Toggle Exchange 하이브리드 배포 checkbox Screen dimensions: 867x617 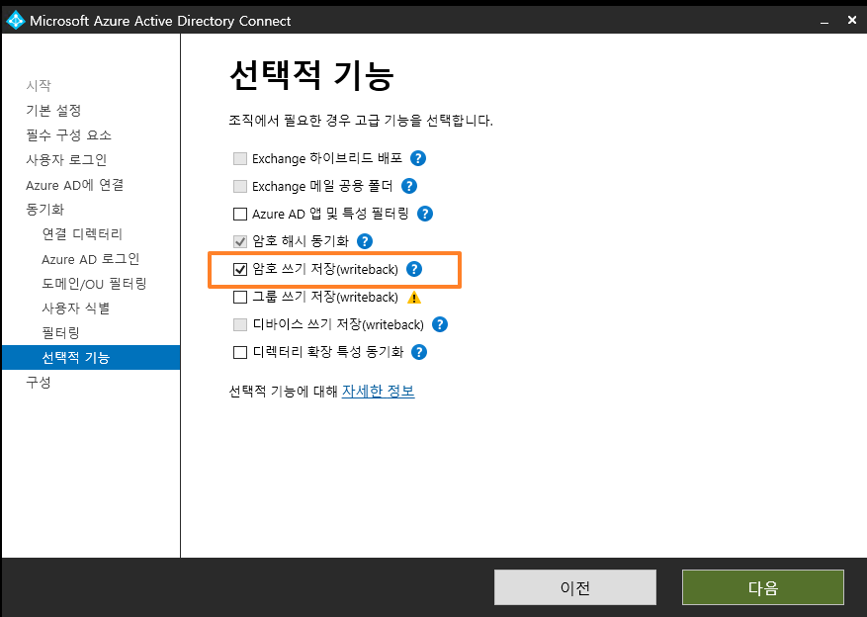coord(240,158)
